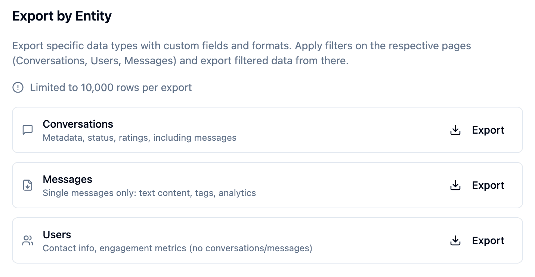535x277 pixels.
Task: Select the Conversations entity card
Action: (x=267, y=130)
